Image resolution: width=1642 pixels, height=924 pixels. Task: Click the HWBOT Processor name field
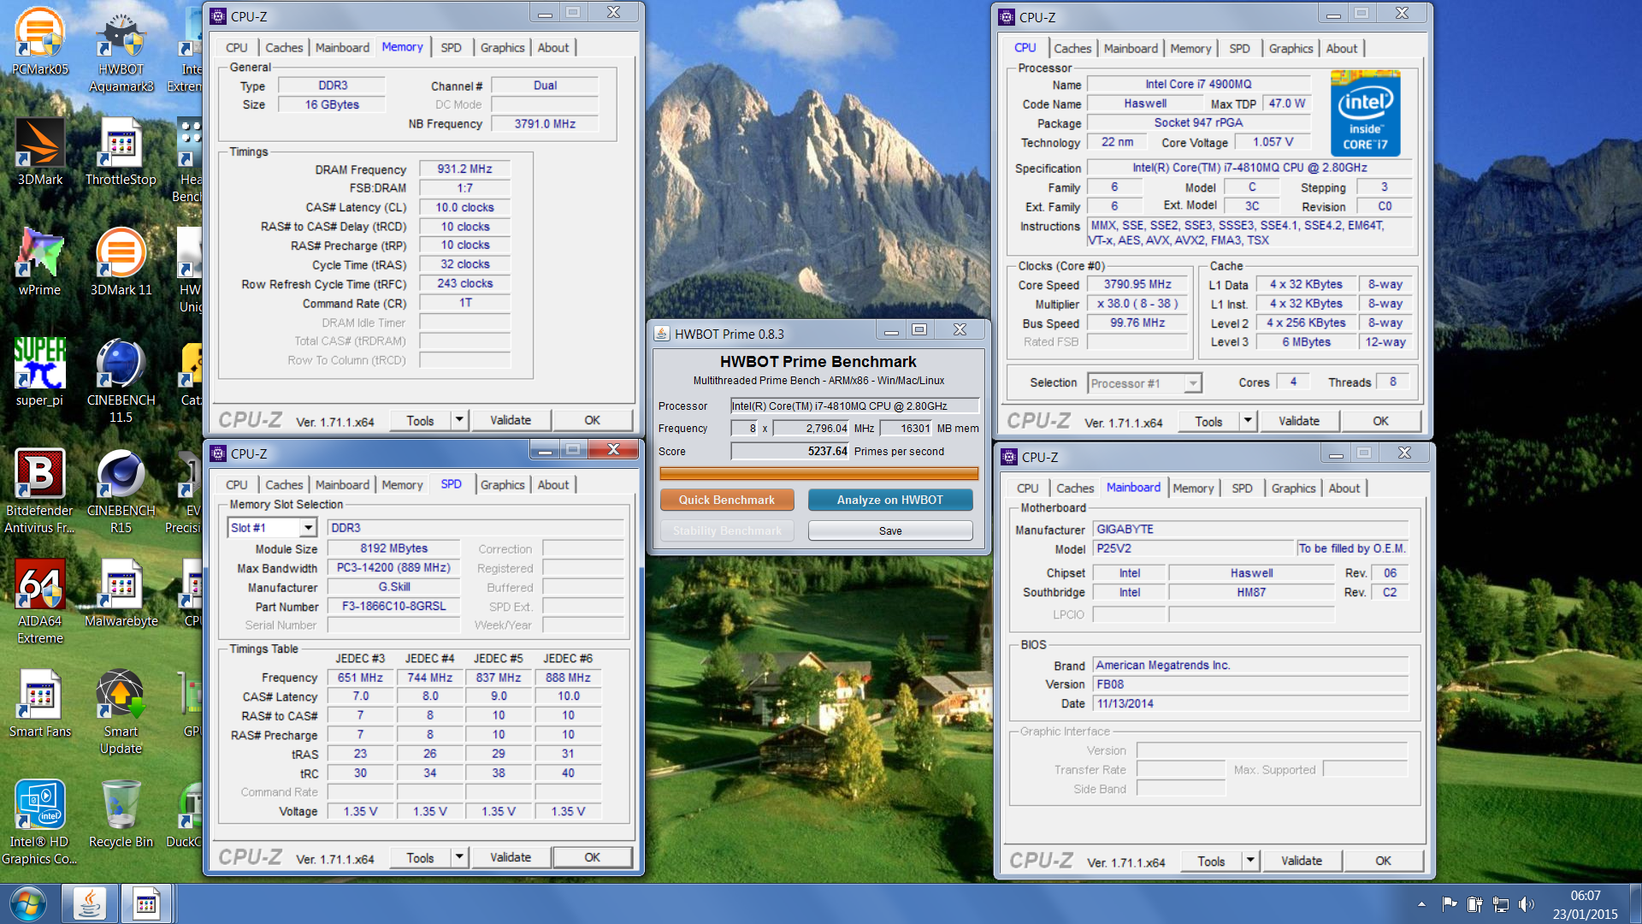pyautogui.click(x=853, y=406)
